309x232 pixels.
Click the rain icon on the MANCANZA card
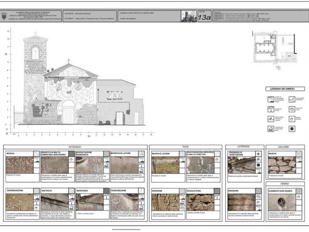click(x=106, y=196)
